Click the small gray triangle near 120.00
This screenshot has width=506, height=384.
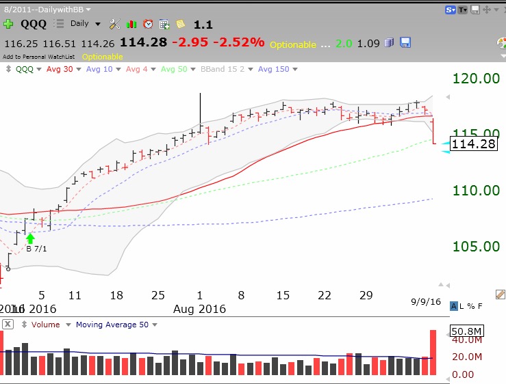[448, 97]
